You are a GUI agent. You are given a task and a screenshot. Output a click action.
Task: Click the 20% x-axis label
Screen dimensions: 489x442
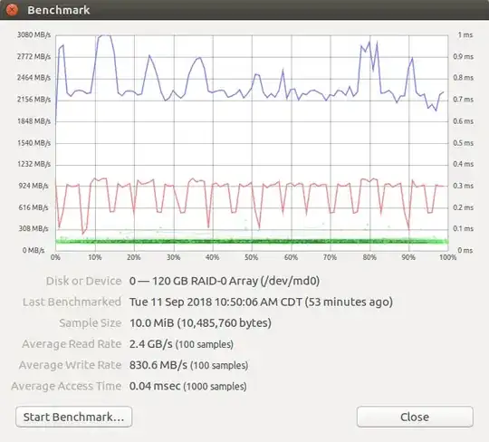click(x=134, y=257)
